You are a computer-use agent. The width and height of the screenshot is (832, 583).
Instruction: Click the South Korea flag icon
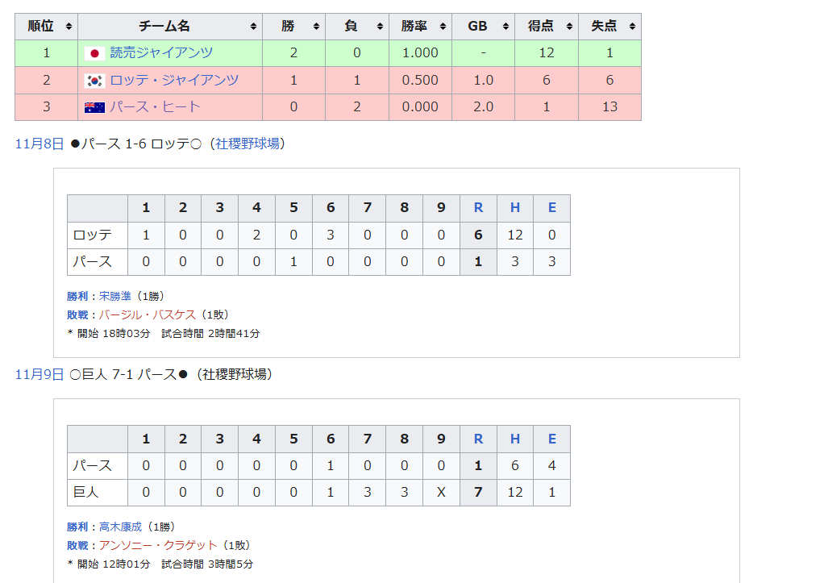click(94, 81)
